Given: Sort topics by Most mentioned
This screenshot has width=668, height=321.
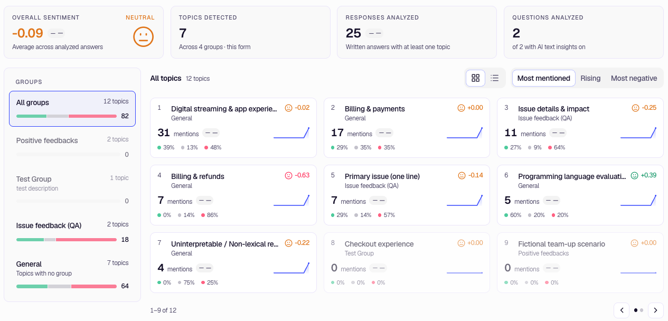Looking at the screenshot, I should click(543, 78).
